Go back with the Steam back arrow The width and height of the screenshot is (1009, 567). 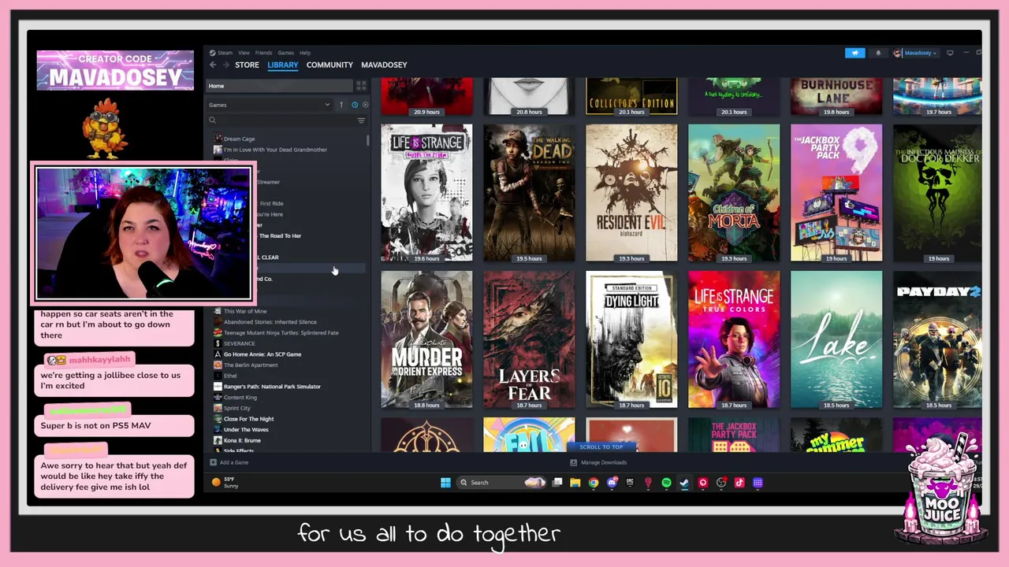pyautogui.click(x=213, y=65)
